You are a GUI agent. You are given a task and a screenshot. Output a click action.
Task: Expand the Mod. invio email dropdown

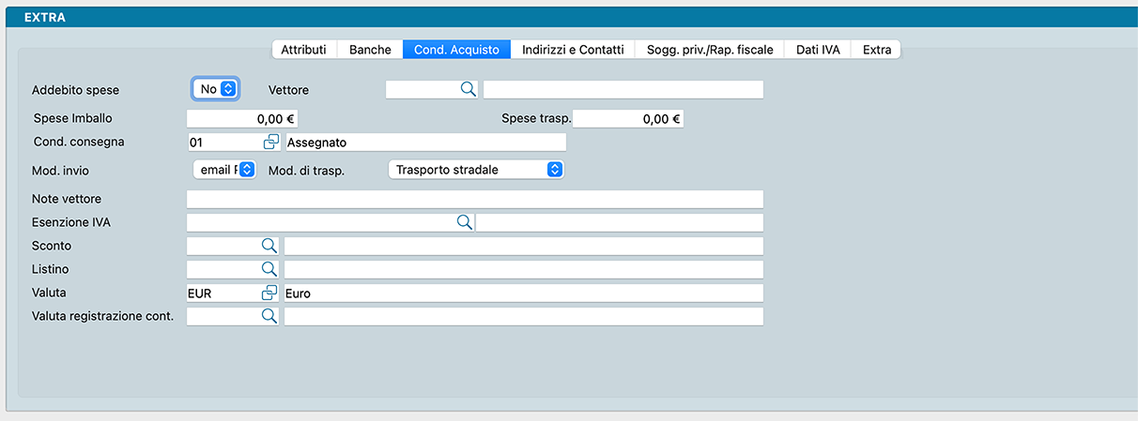click(x=223, y=170)
